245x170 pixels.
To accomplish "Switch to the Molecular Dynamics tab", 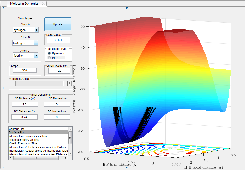I will coord(24,4).
